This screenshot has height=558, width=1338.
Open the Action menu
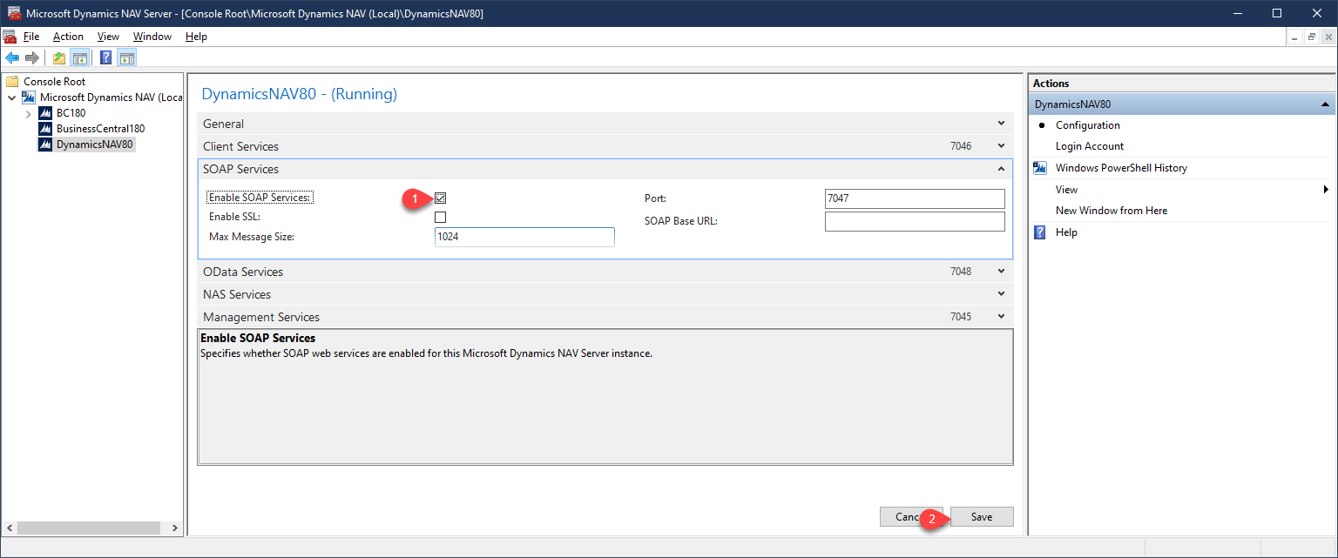68,37
